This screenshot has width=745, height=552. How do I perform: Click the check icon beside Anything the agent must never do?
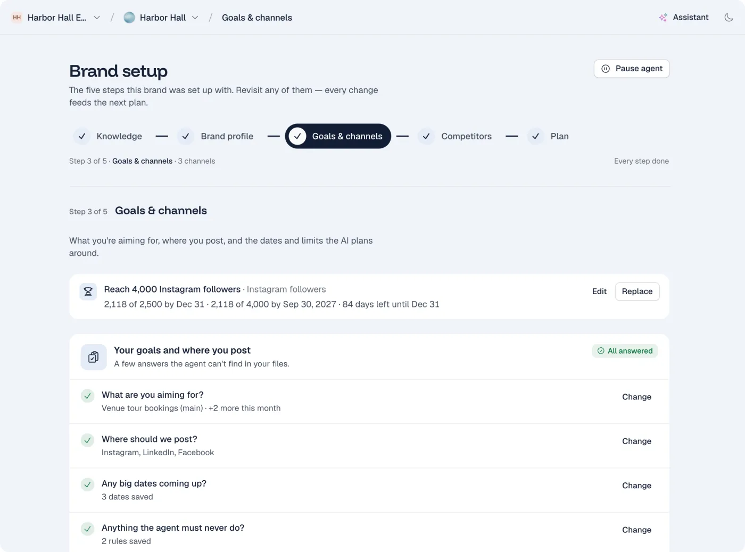[x=87, y=529]
